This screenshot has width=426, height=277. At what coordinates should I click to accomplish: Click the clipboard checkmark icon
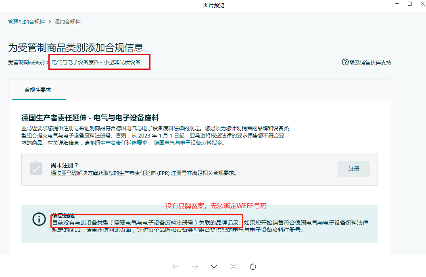point(36,169)
